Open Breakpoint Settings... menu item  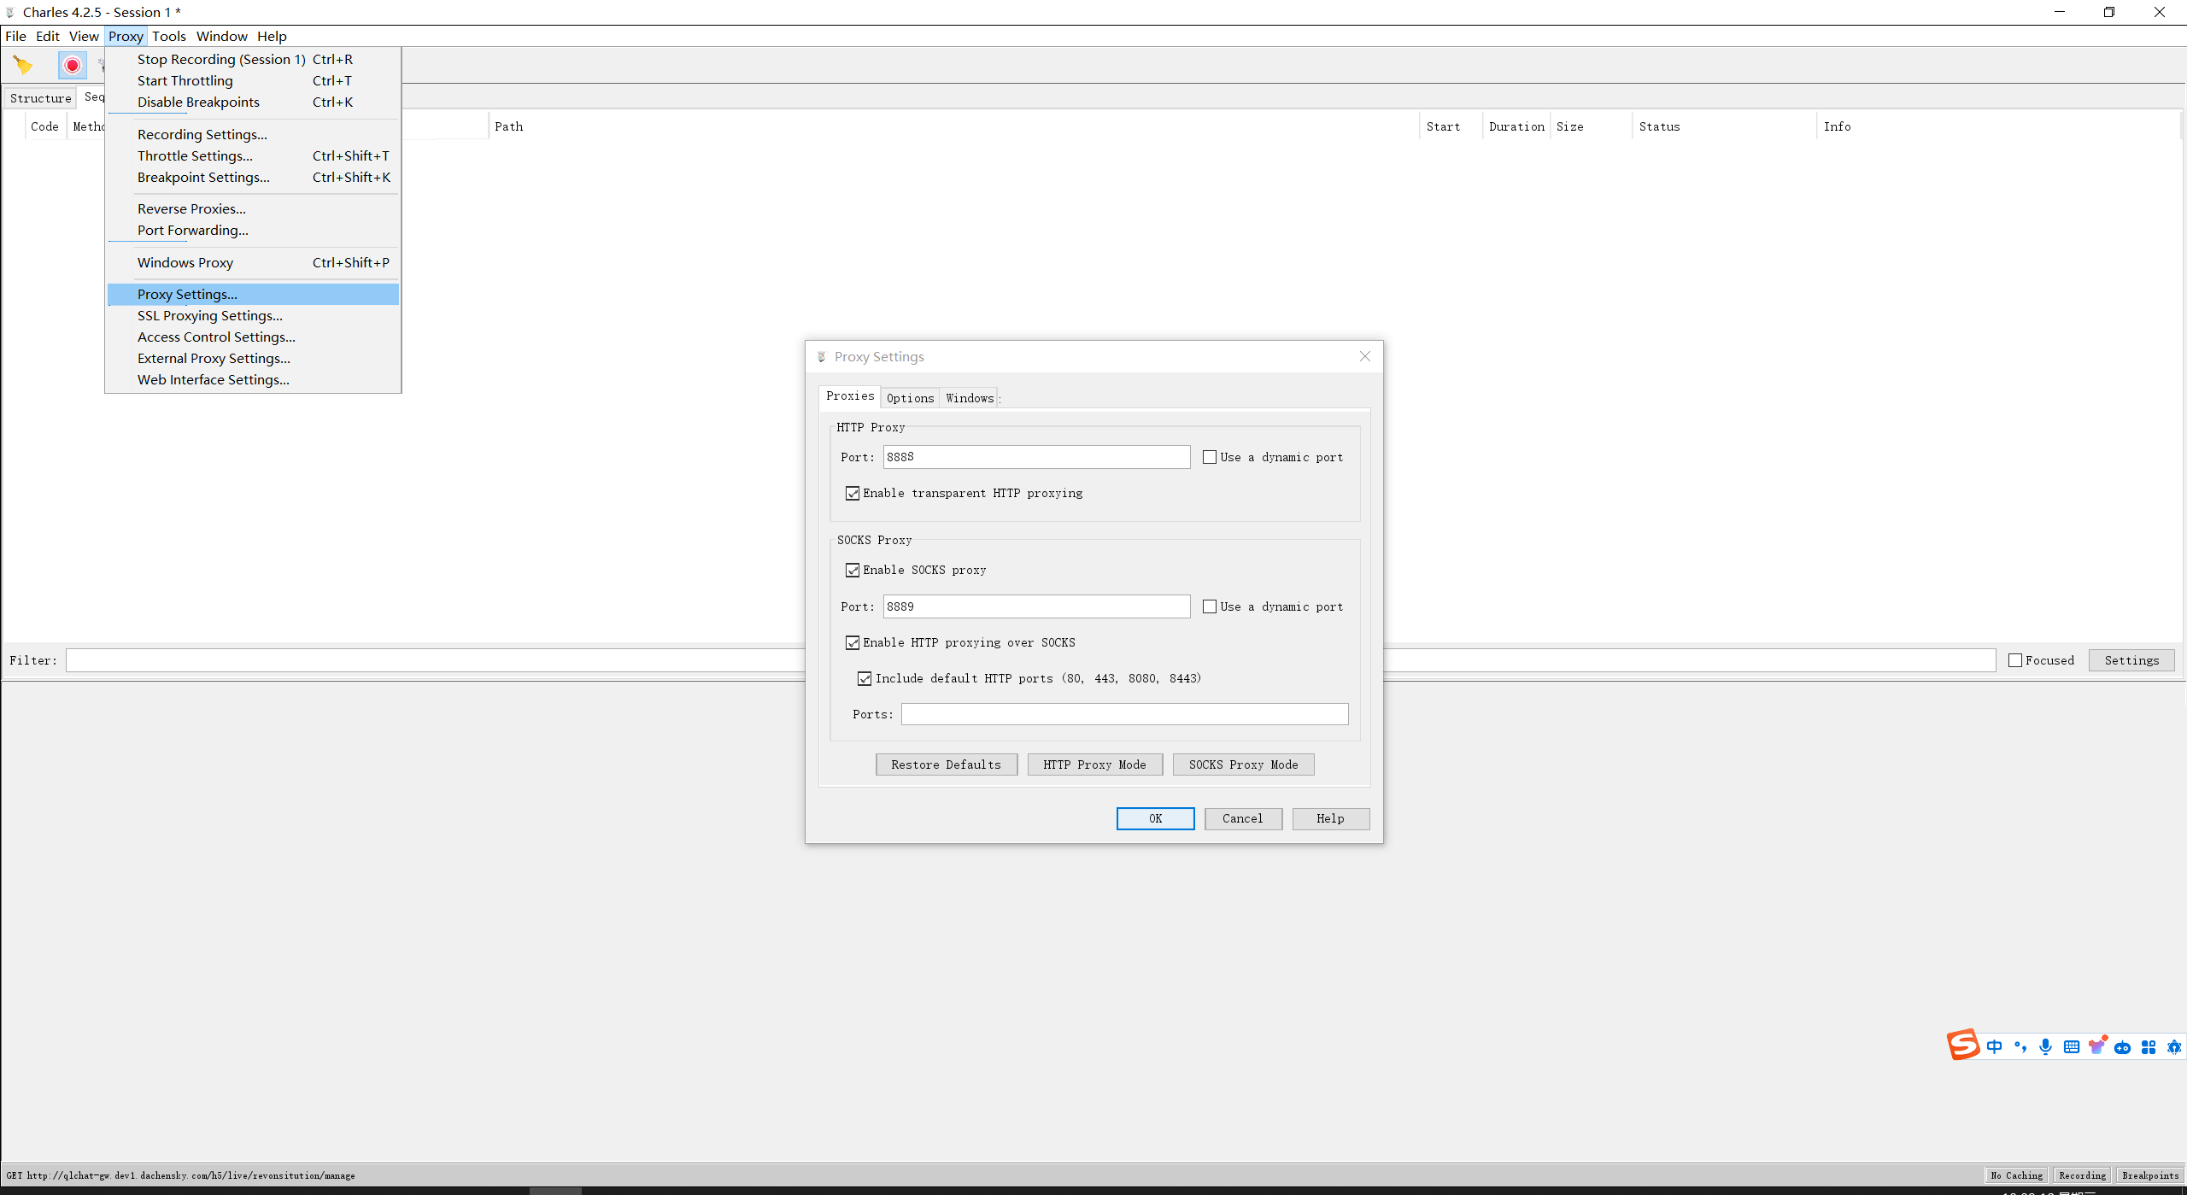(253, 177)
